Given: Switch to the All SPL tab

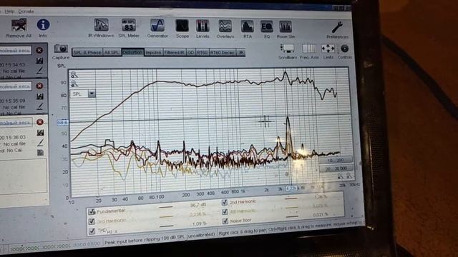Looking at the screenshot, I should 112,52.
